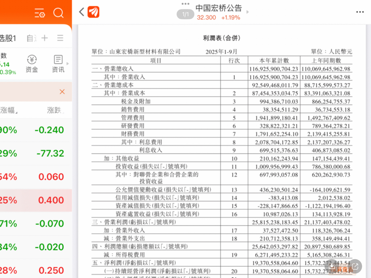The width and height of the screenshot is (371, 278).
Task: Tap the share/export icon at the bottom right
Action: 355,267
